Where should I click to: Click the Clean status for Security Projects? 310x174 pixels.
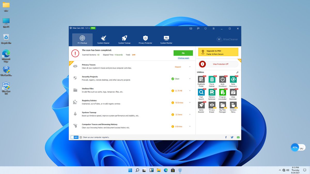(175, 79)
